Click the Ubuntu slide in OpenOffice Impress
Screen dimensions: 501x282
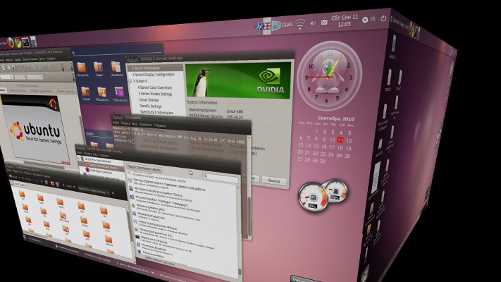coord(35,130)
